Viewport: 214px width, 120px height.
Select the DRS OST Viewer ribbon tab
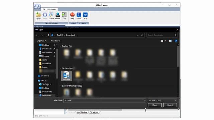click(x=49, y=9)
